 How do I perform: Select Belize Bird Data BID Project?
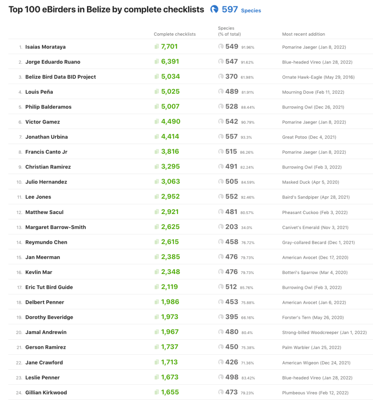60,77
